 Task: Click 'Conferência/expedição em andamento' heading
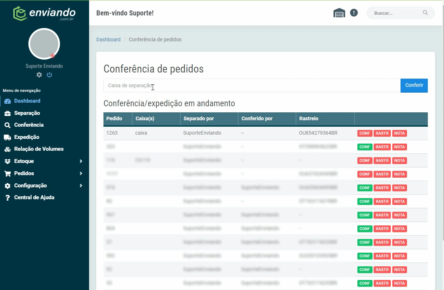tap(169, 103)
